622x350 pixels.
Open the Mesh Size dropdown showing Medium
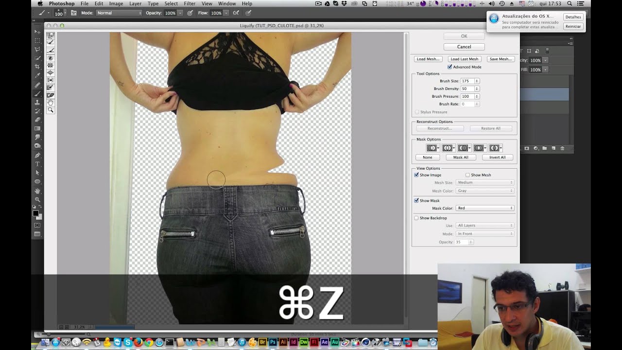click(x=485, y=182)
